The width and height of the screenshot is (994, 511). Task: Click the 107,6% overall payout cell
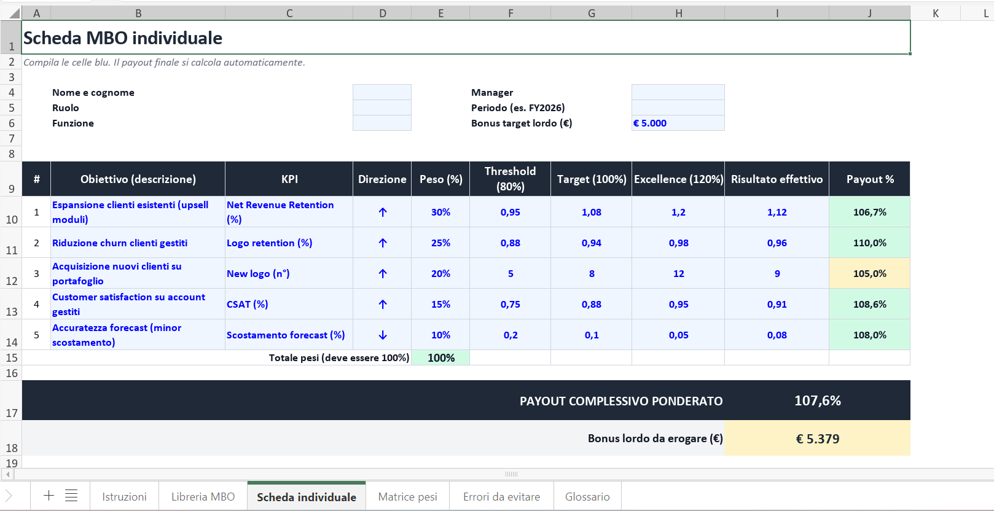coord(817,400)
